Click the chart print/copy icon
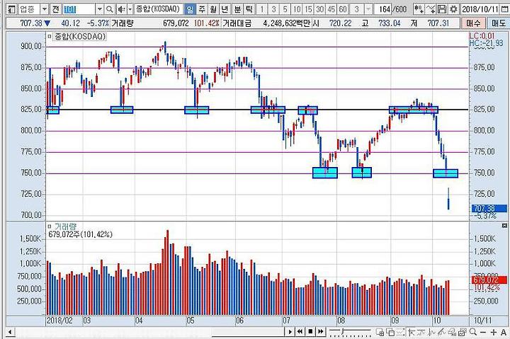This screenshot has height=339, width=510. (462, 332)
